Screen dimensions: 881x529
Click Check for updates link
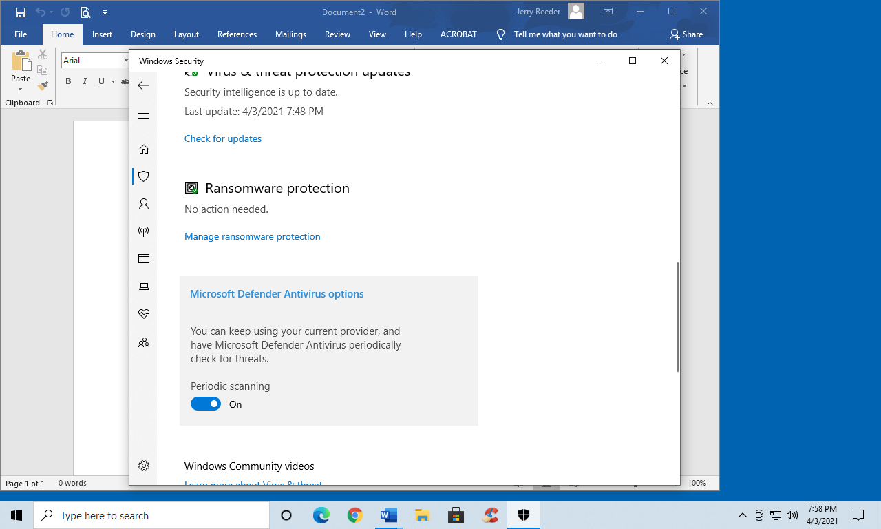point(223,138)
